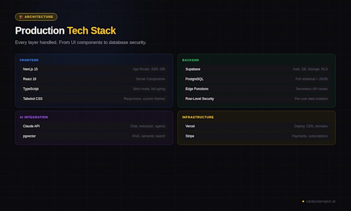Select the PostgreSQL row label
This screenshot has height=211, width=351.
point(194,79)
